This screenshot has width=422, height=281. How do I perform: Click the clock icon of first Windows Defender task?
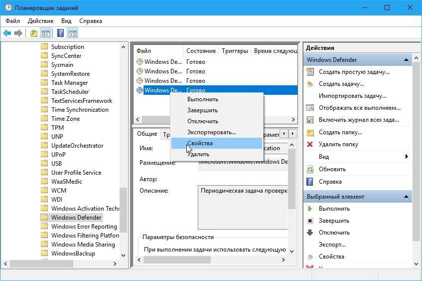point(140,62)
